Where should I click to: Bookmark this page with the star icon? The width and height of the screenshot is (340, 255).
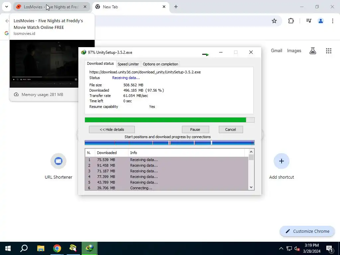coord(274,21)
